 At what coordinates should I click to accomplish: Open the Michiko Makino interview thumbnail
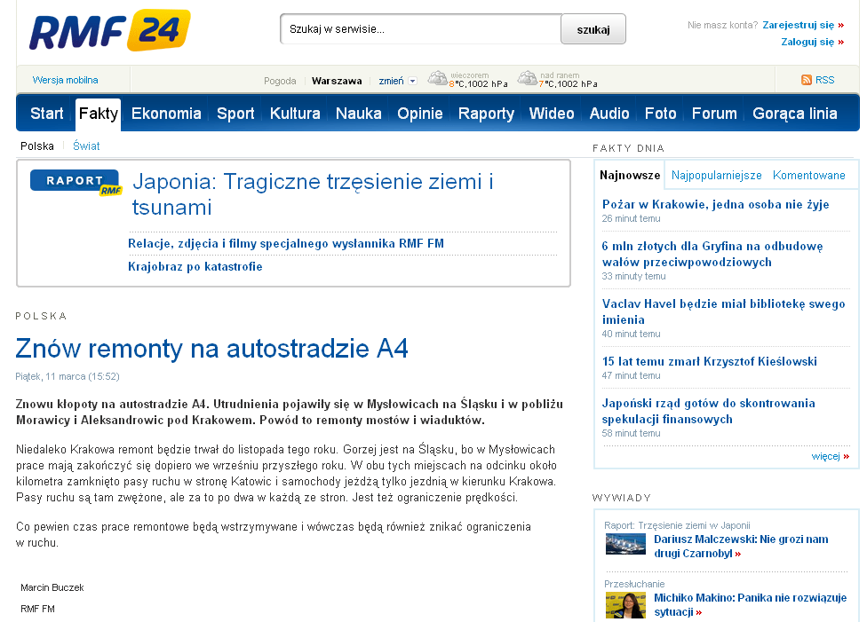click(x=625, y=605)
